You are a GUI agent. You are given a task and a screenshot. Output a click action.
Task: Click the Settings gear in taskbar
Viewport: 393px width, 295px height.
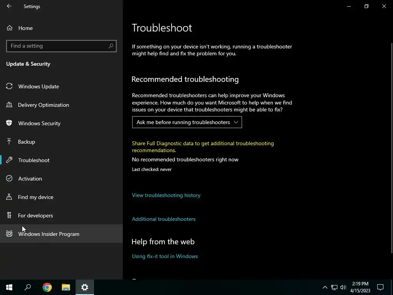point(85,287)
